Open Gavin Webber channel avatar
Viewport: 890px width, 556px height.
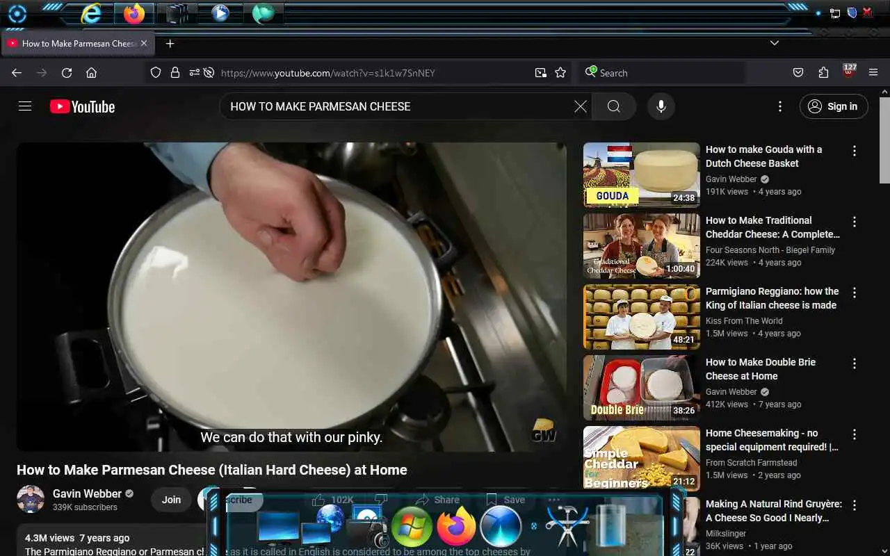point(31,499)
